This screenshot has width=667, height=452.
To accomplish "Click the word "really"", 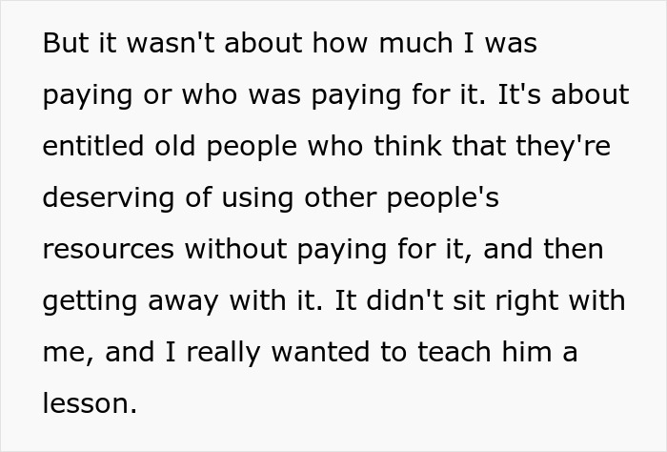I will [x=223, y=352].
